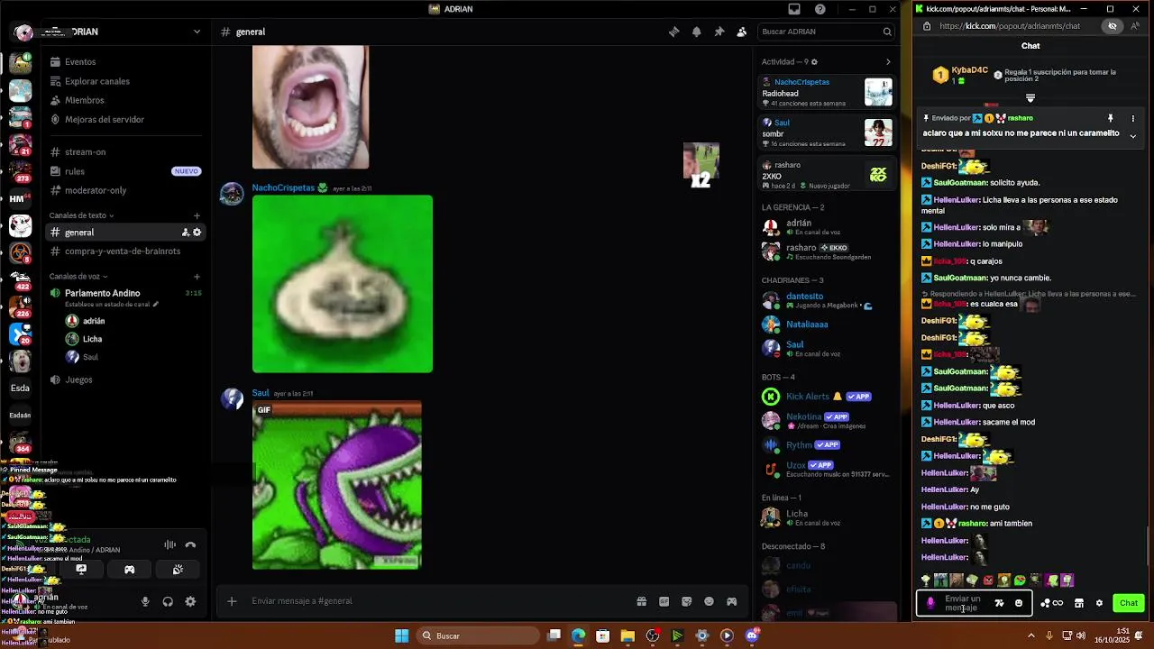
Task: Show hidden system tray icons
Action: point(1031,635)
